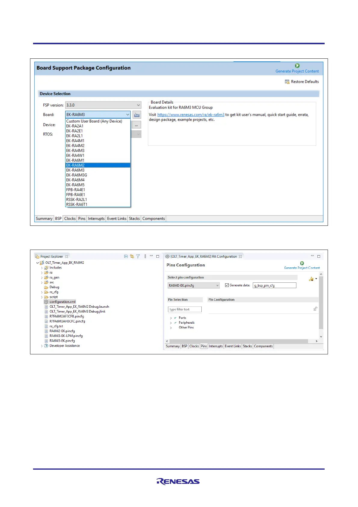The width and height of the screenshot is (358, 507).
Task: Click Generate Project Content text in Pins Configuration
Action: tap(302, 268)
